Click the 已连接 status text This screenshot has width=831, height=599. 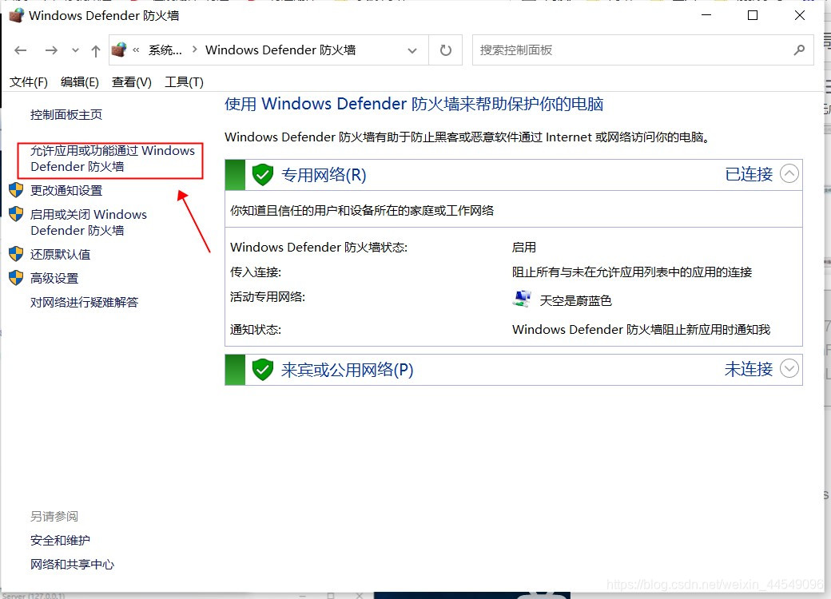[749, 174]
